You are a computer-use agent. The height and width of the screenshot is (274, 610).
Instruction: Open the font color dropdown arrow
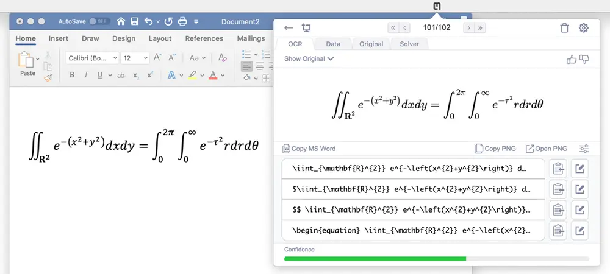tap(223, 76)
